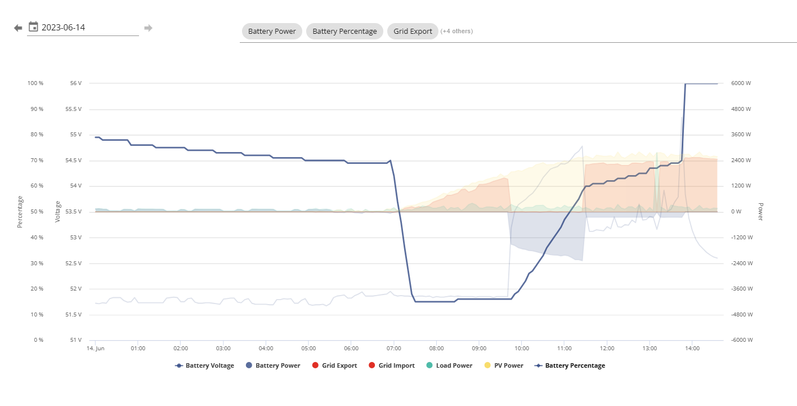The width and height of the screenshot is (797, 406).
Task: Toggle Grid Import series in chart legend
Action: coord(391,365)
